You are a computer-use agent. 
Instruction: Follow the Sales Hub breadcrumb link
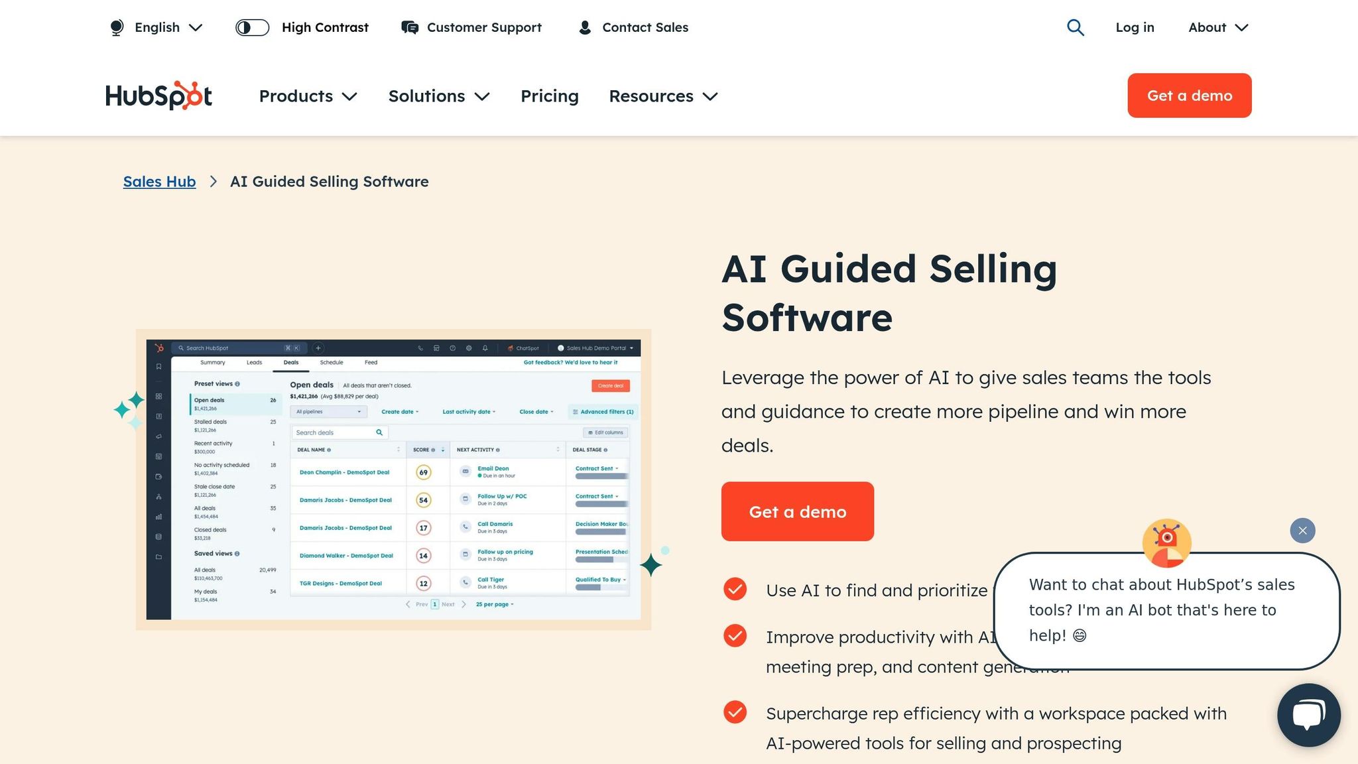coord(159,182)
